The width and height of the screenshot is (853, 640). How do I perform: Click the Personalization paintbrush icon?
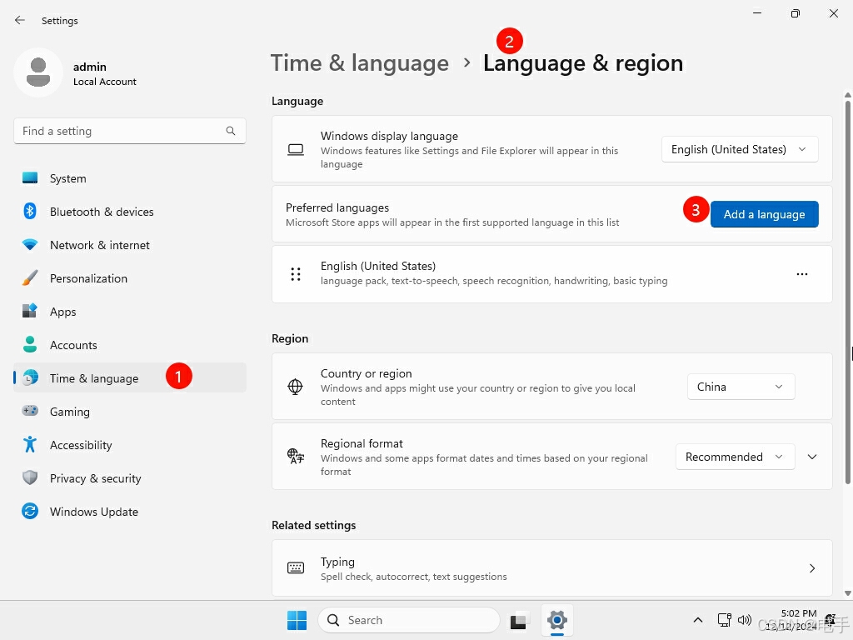tap(30, 278)
